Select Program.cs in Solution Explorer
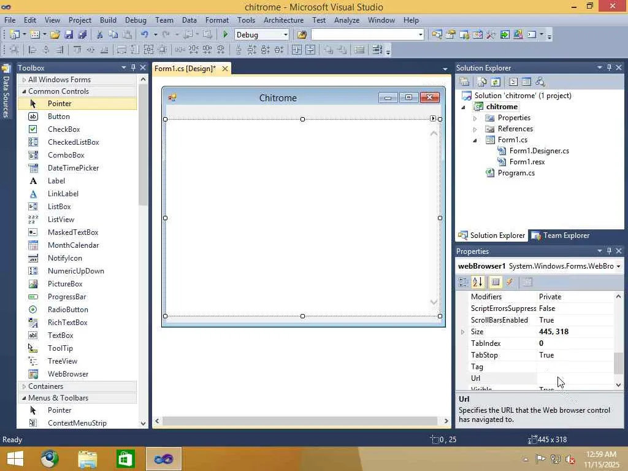 pyautogui.click(x=516, y=173)
